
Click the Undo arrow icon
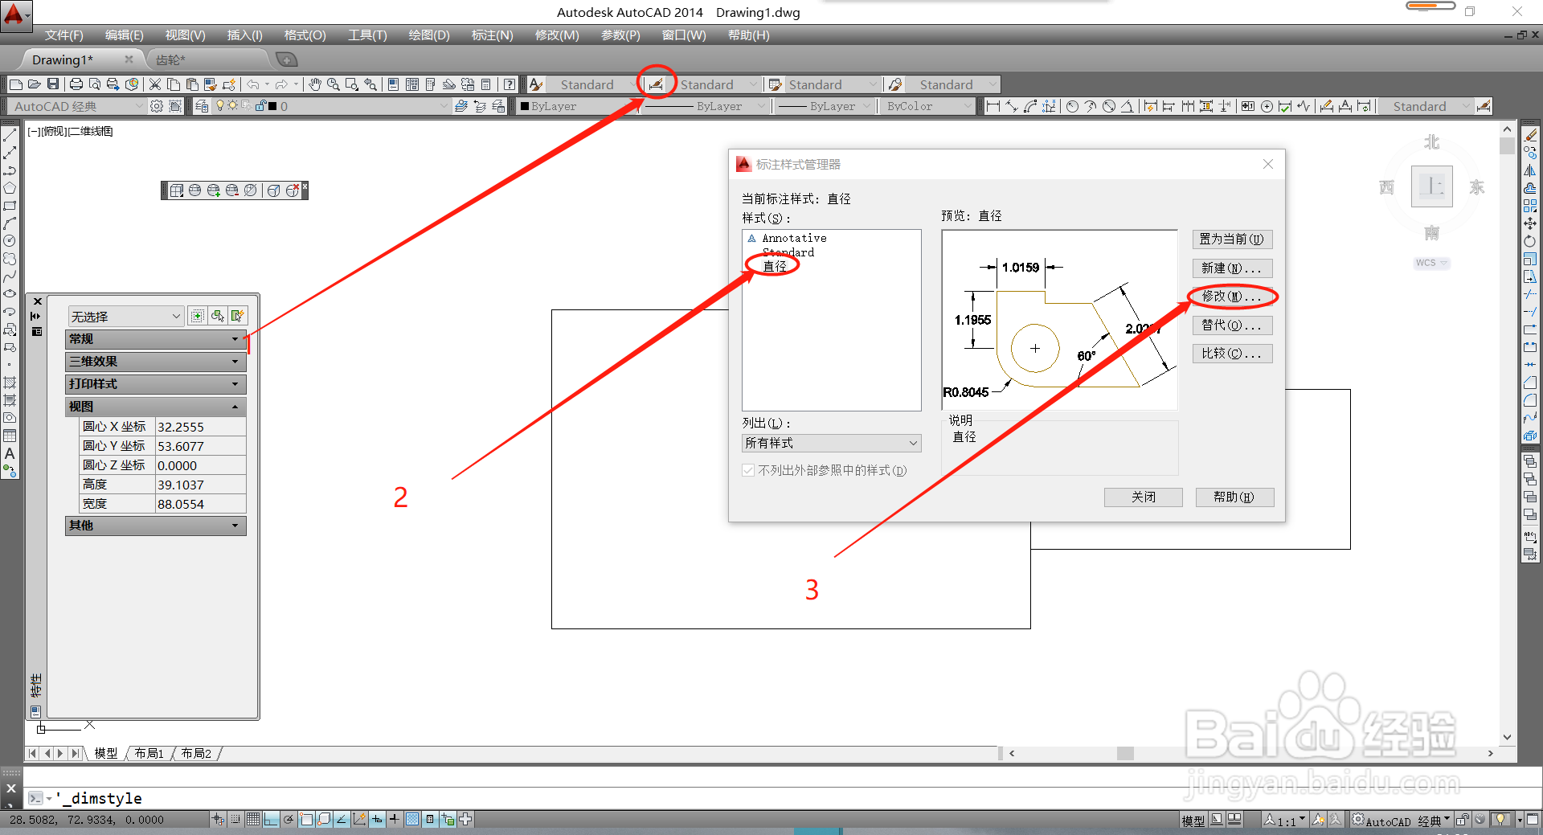(x=253, y=84)
